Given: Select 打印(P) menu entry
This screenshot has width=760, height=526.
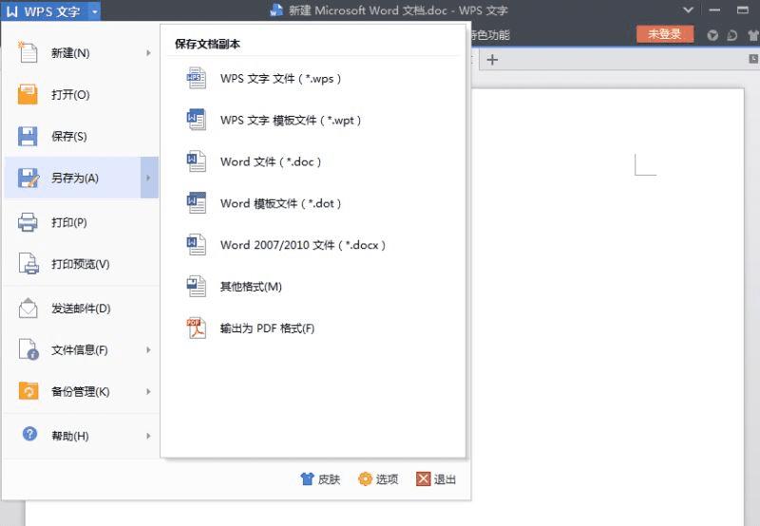Looking at the screenshot, I should [82, 222].
